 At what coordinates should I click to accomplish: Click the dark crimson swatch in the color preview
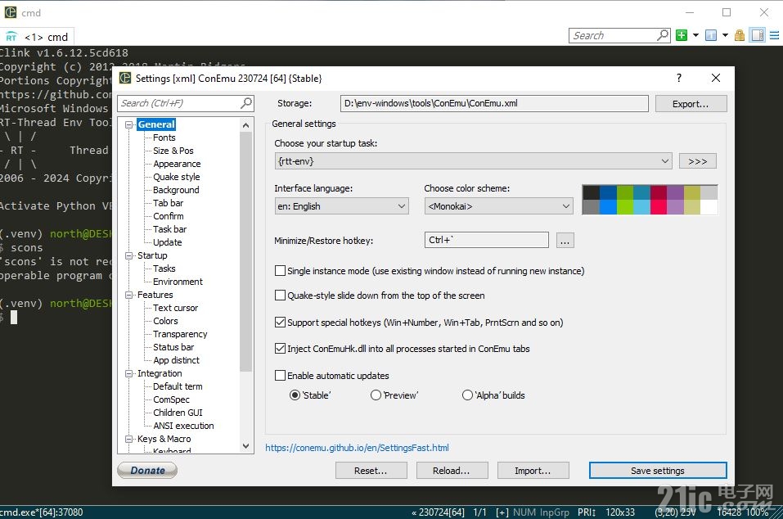pos(659,192)
